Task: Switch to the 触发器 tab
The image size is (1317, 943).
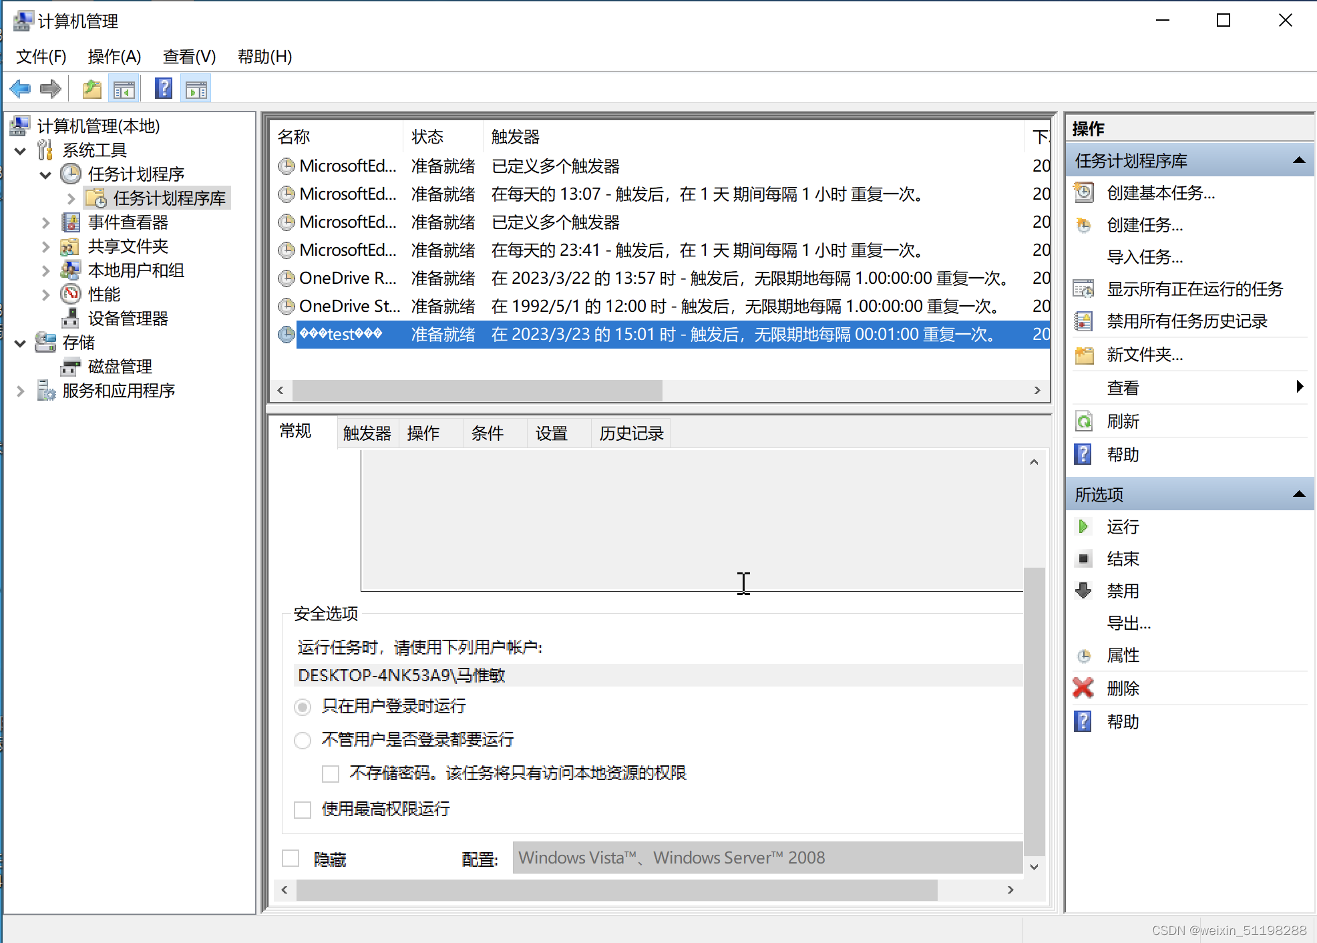Action: (367, 433)
